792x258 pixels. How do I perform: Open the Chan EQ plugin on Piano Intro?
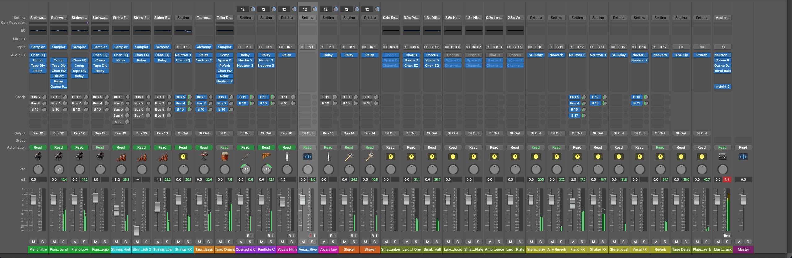click(38, 55)
